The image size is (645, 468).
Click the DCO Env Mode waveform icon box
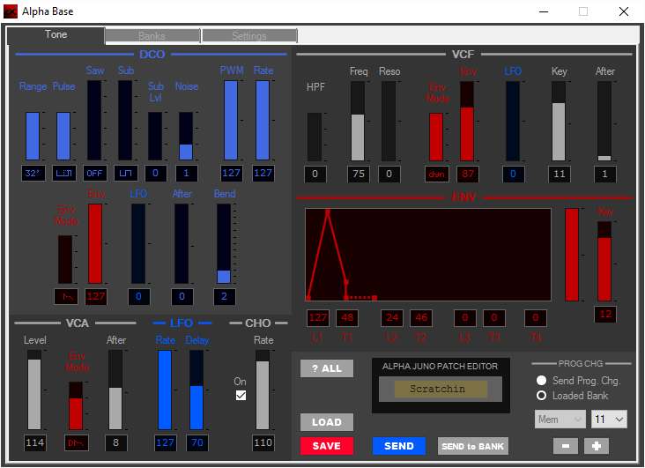(x=66, y=297)
